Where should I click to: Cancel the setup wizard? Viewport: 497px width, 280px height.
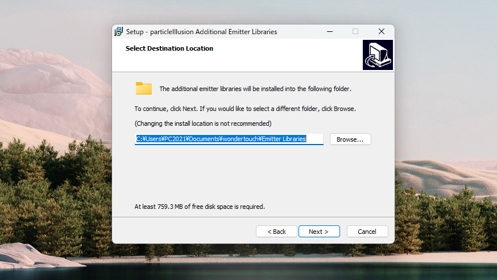tap(367, 232)
